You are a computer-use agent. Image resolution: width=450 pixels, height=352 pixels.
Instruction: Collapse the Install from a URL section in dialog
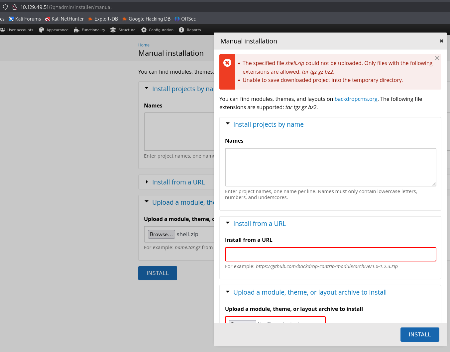(259, 224)
